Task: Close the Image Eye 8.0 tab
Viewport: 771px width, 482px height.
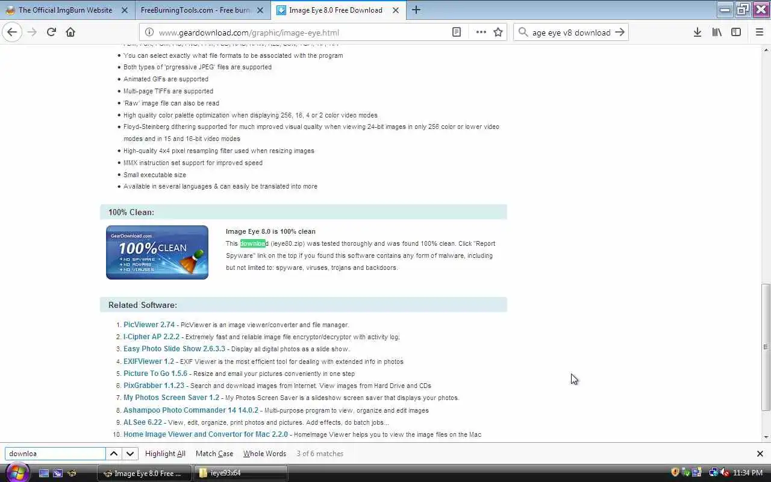Action: point(396,10)
